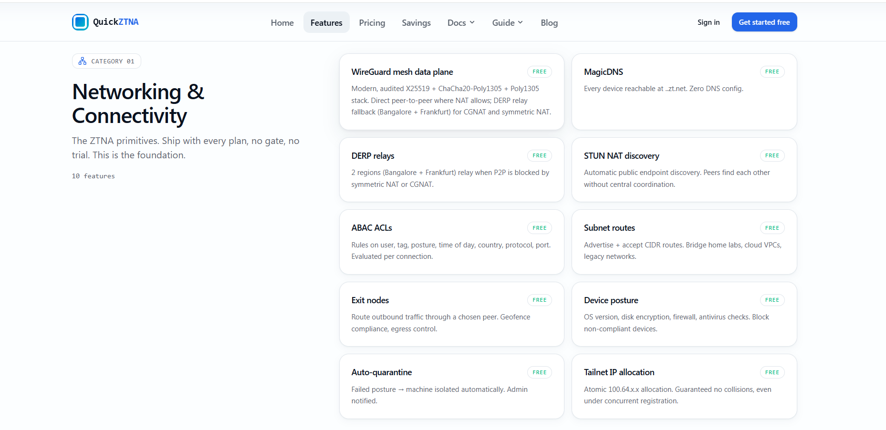Click FREE badge on Auto-quarantine card
Image resolution: width=886 pixels, height=430 pixels.
pos(540,372)
